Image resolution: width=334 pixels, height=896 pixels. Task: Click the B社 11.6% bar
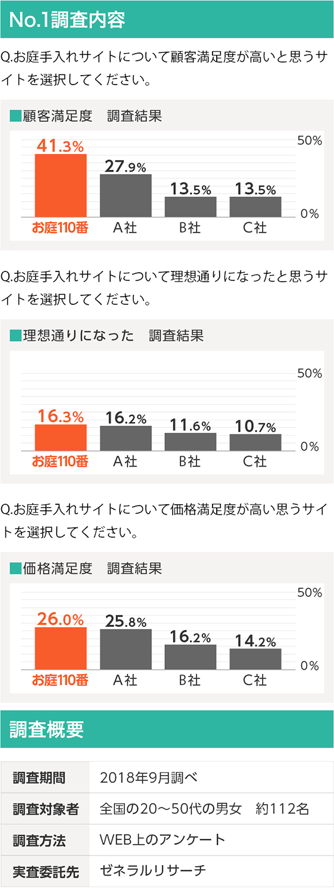click(x=191, y=442)
